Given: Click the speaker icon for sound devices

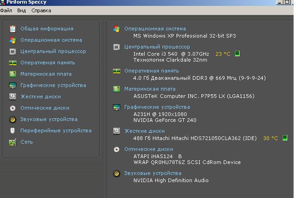Looking at the screenshot, I should (12, 120).
